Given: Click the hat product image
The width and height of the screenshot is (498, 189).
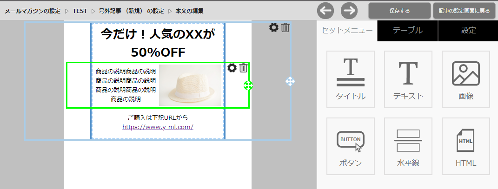Looking at the screenshot, I should 190,85.
